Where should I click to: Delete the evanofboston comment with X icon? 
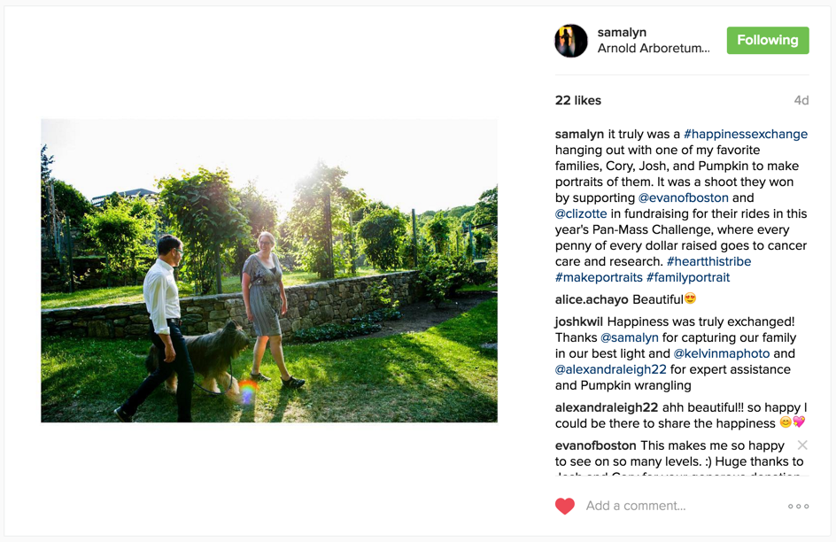(802, 445)
